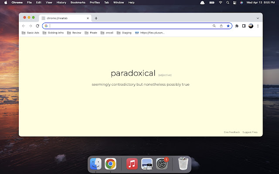279x174 pixels.
Task: Click the zoom magnifier in address bar
Action: click(x=214, y=26)
